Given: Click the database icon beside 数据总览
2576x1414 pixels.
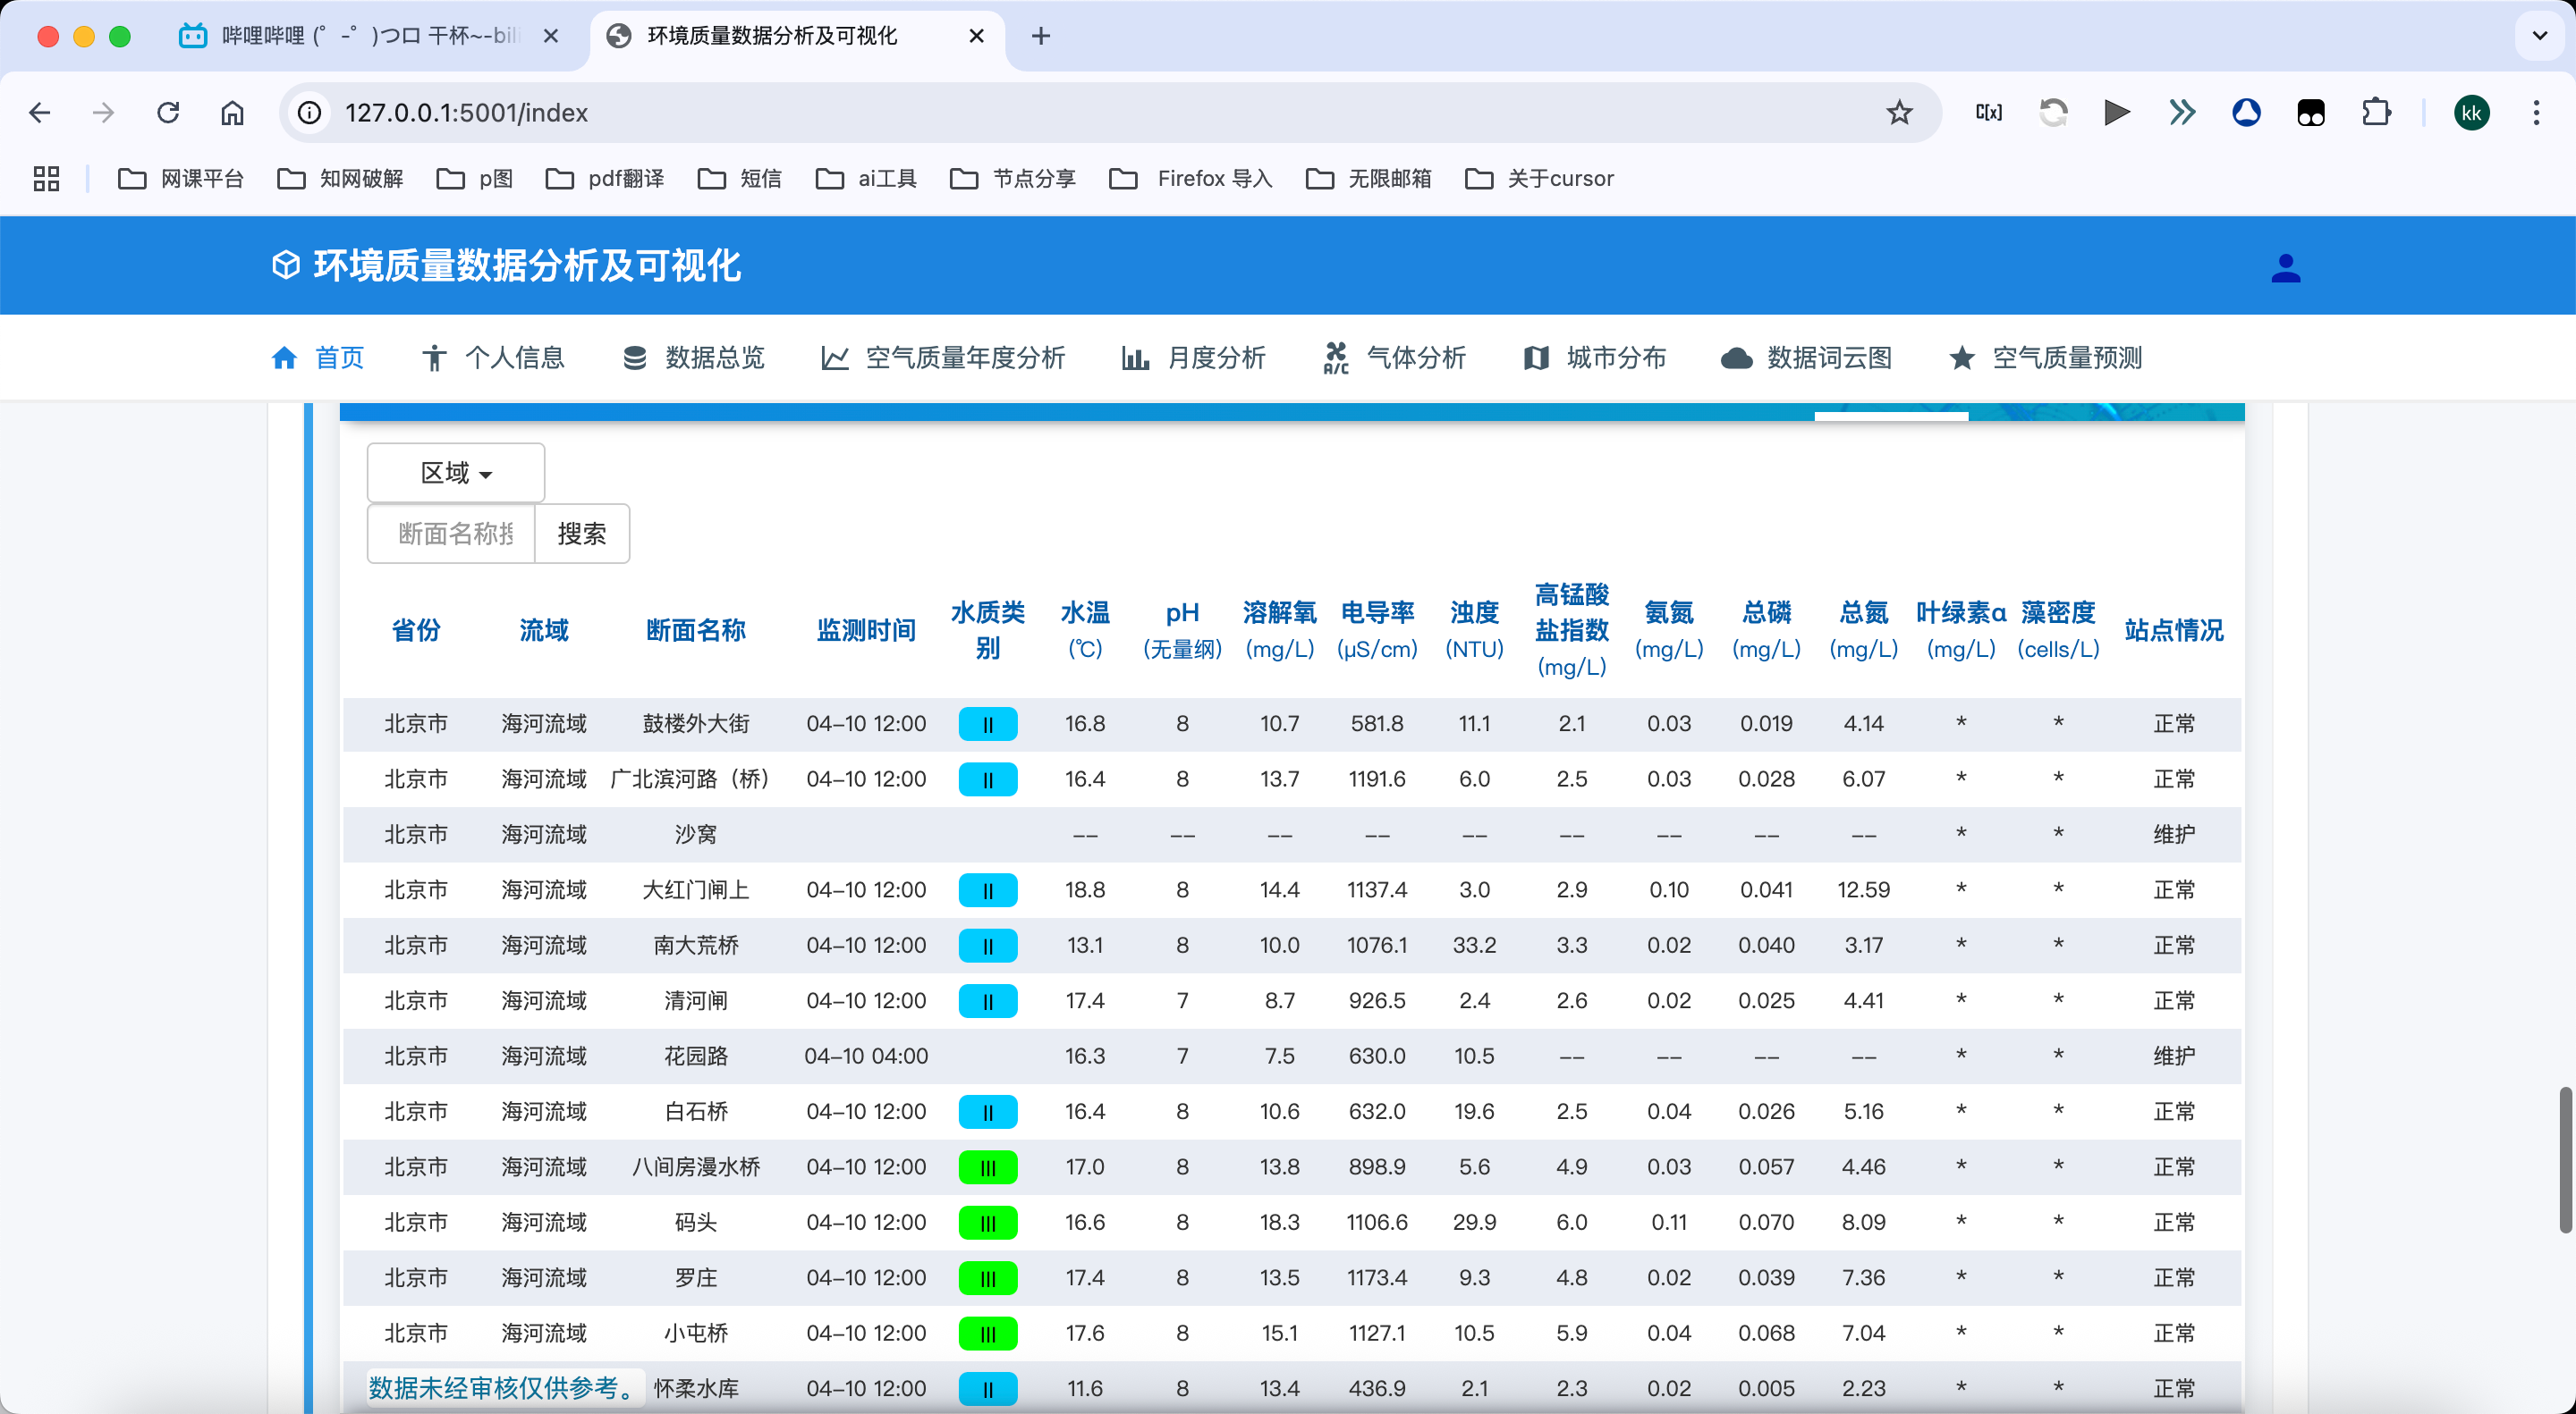Looking at the screenshot, I should tap(634, 358).
